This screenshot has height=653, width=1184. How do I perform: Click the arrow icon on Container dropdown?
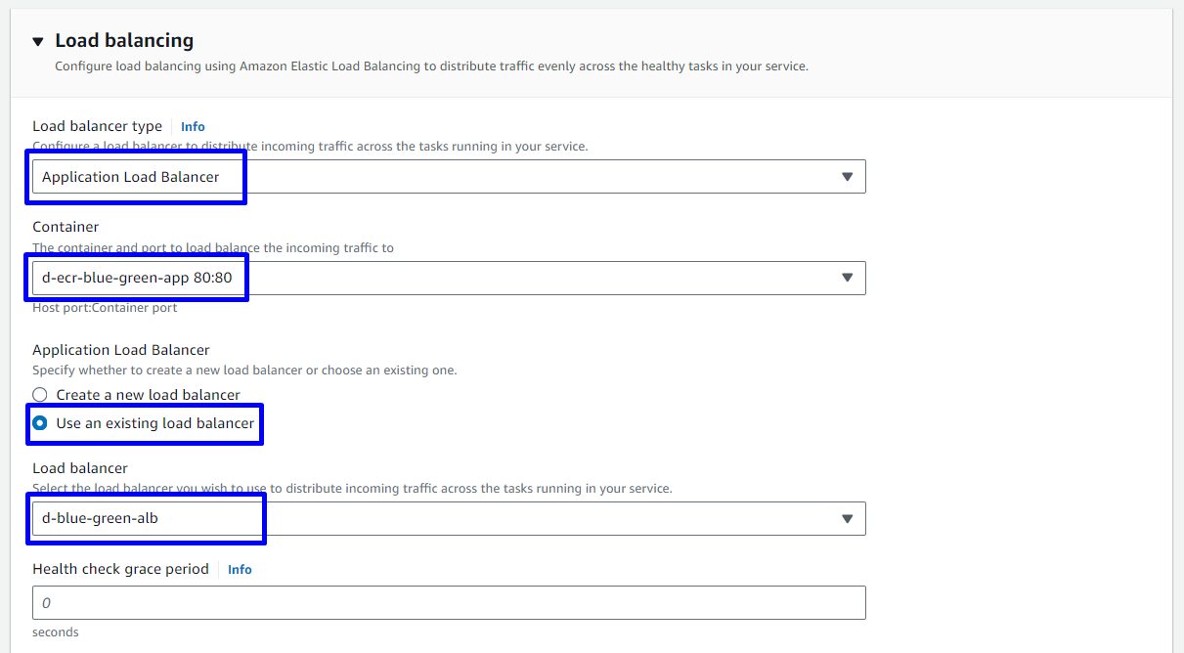847,278
